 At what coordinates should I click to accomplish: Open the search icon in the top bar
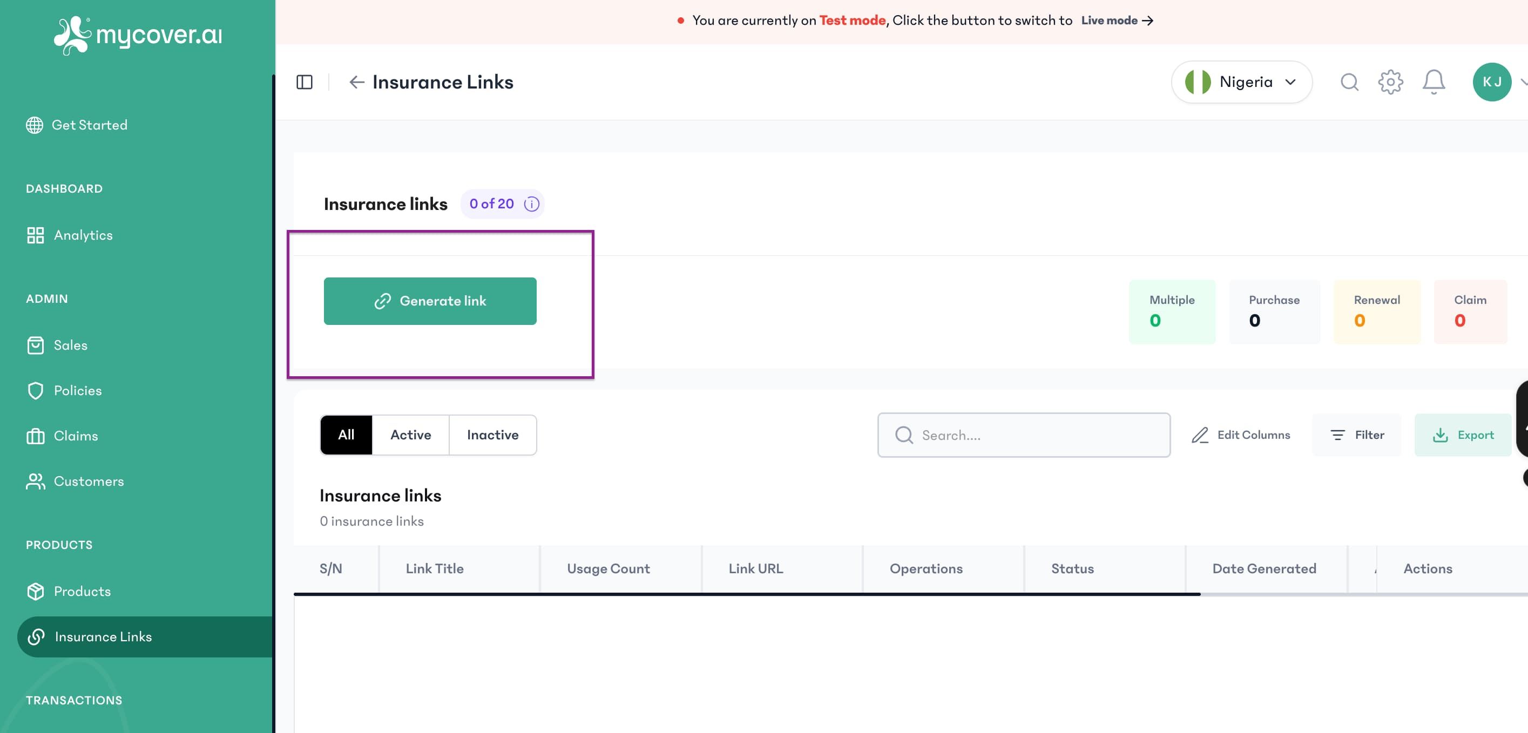pyautogui.click(x=1349, y=82)
